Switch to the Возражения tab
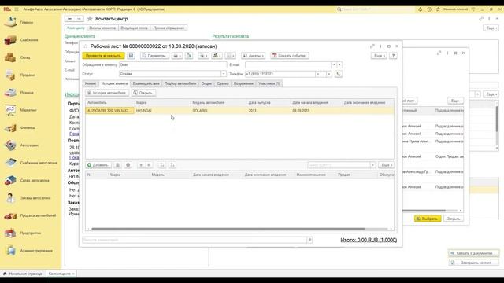Image resolution: width=504 pixels, height=283 pixels. tap(243, 83)
